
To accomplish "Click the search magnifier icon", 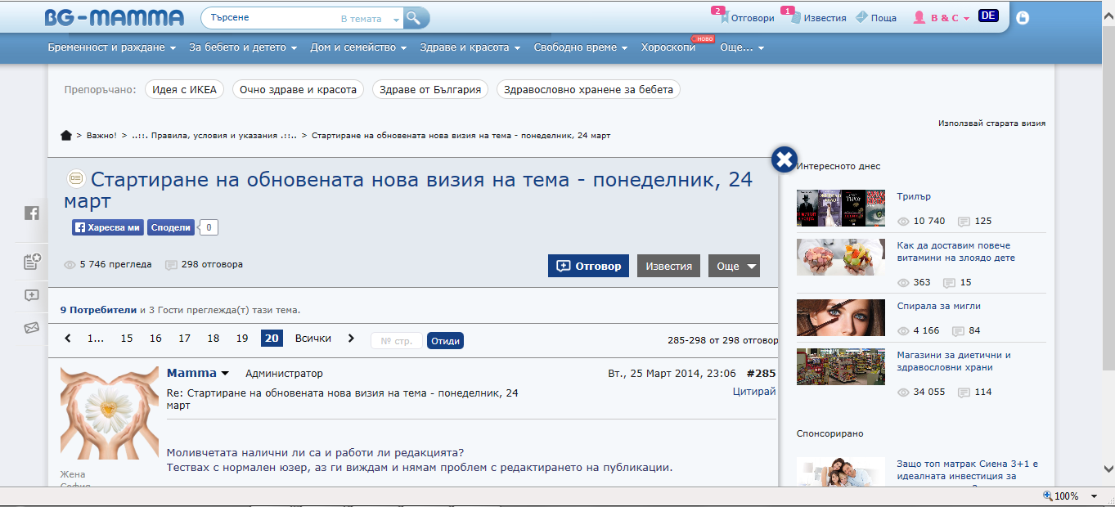I will pos(416,17).
